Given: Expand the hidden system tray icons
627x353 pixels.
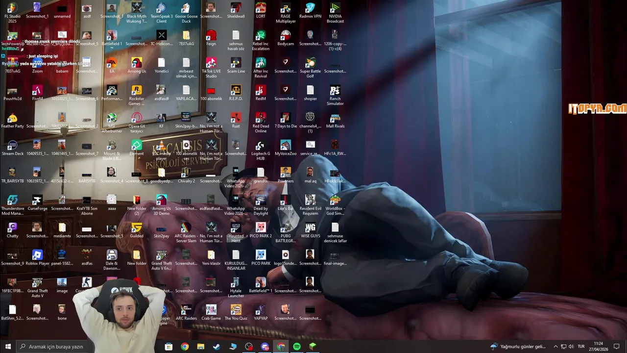Looking at the screenshot, I should click(555, 347).
